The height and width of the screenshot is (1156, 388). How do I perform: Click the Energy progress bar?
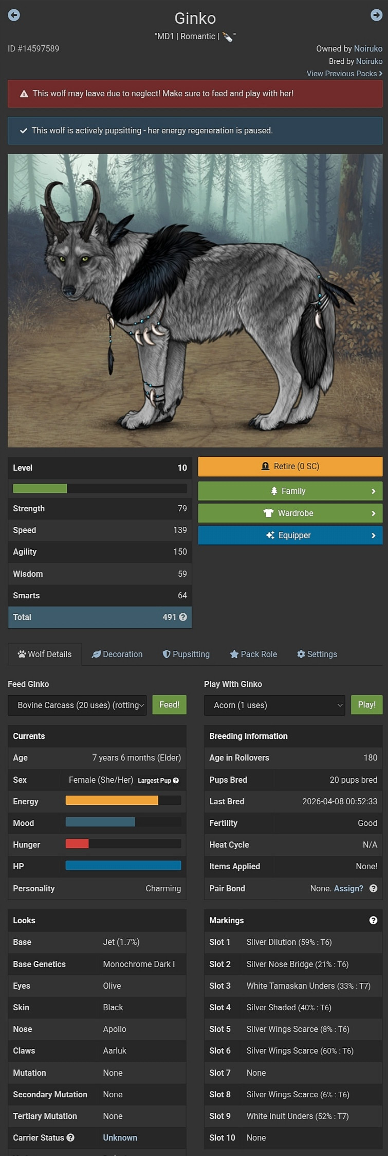coord(123,800)
